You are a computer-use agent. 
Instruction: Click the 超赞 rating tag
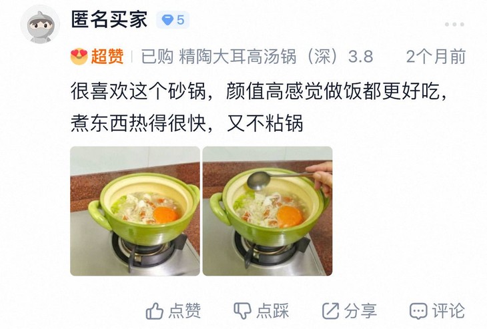(107, 57)
